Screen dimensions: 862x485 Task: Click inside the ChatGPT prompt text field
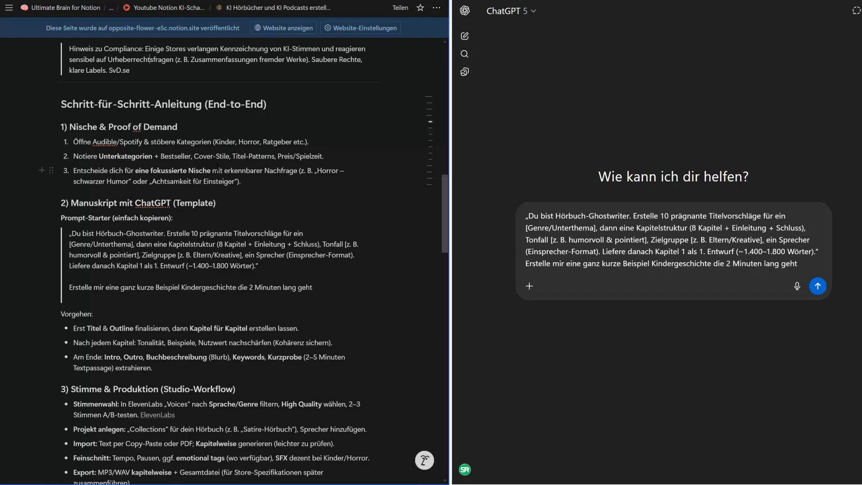pyautogui.click(x=673, y=240)
